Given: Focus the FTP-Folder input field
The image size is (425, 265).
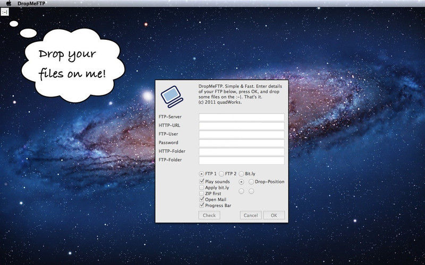Looking at the screenshot, I should pos(242,160).
